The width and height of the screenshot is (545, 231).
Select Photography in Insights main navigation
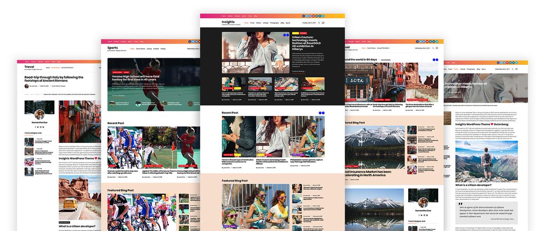click(274, 23)
